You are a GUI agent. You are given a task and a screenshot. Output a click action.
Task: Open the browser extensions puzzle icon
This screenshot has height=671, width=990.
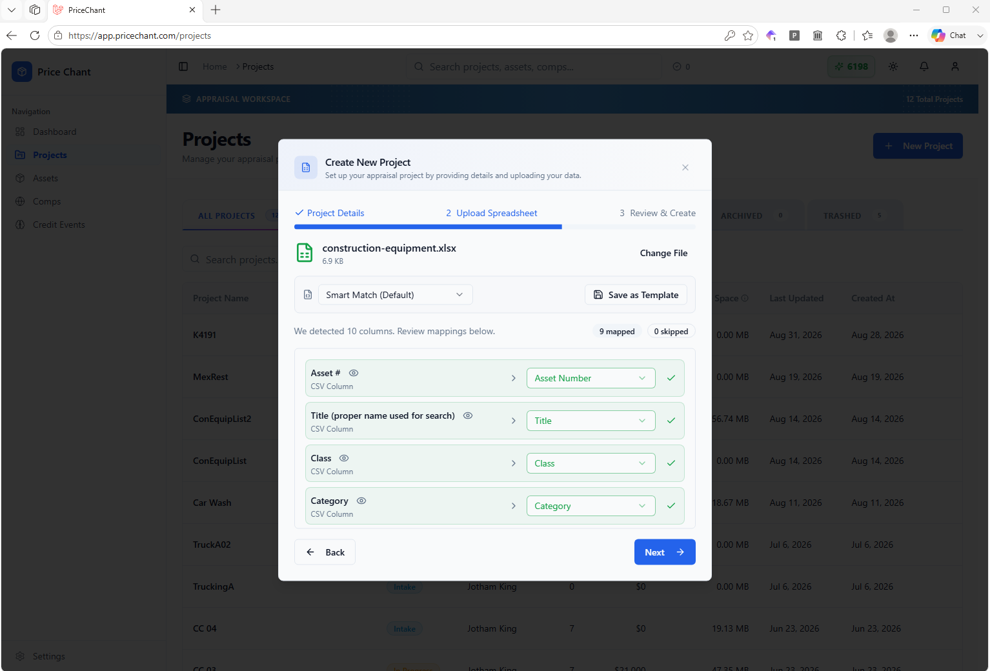(841, 35)
